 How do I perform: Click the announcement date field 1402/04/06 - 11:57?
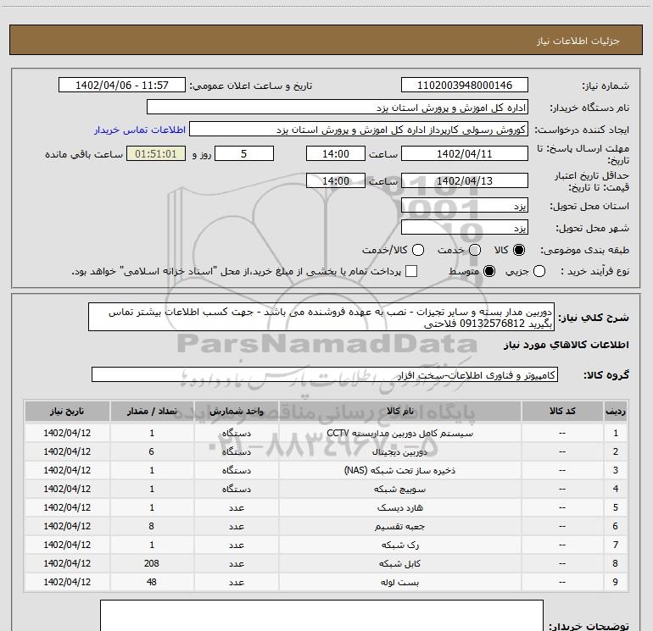[121, 86]
